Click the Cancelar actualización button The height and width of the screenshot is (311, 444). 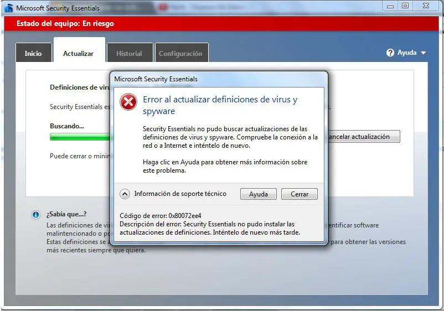tap(364, 137)
